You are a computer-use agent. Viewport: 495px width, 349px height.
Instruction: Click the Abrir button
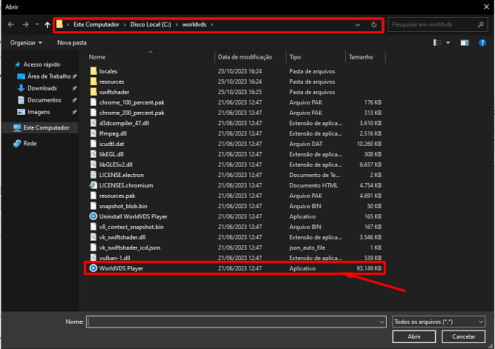pyautogui.click(x=414, y=336)
